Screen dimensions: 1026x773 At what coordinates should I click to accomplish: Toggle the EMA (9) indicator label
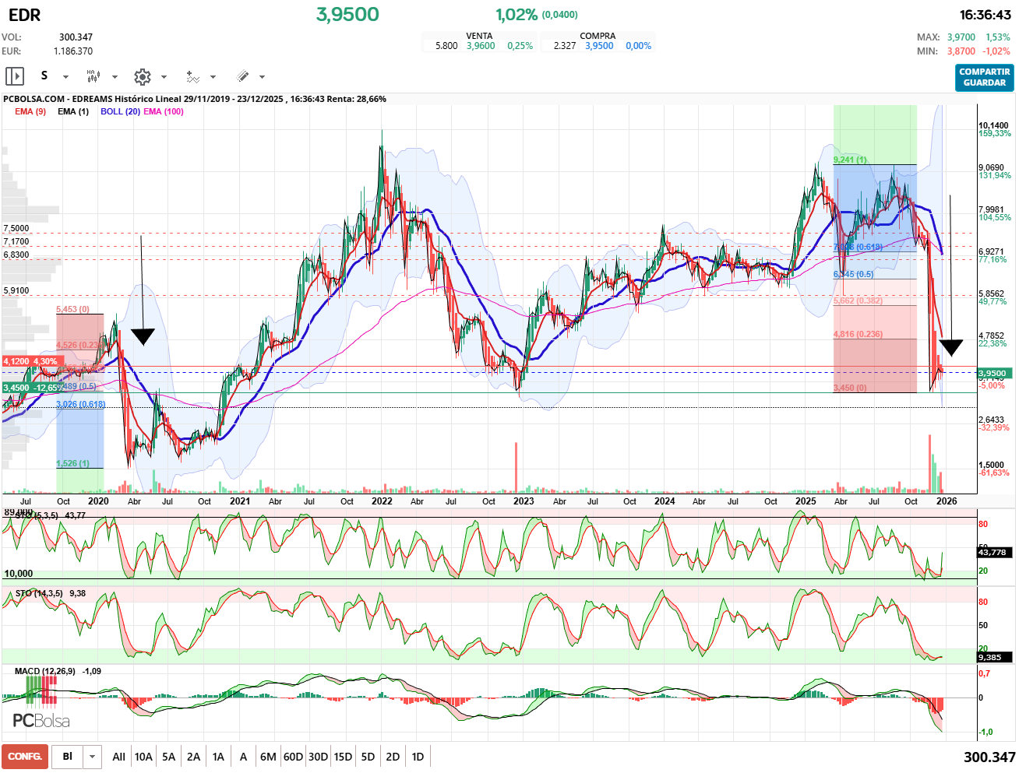click(x=30, y=111)
